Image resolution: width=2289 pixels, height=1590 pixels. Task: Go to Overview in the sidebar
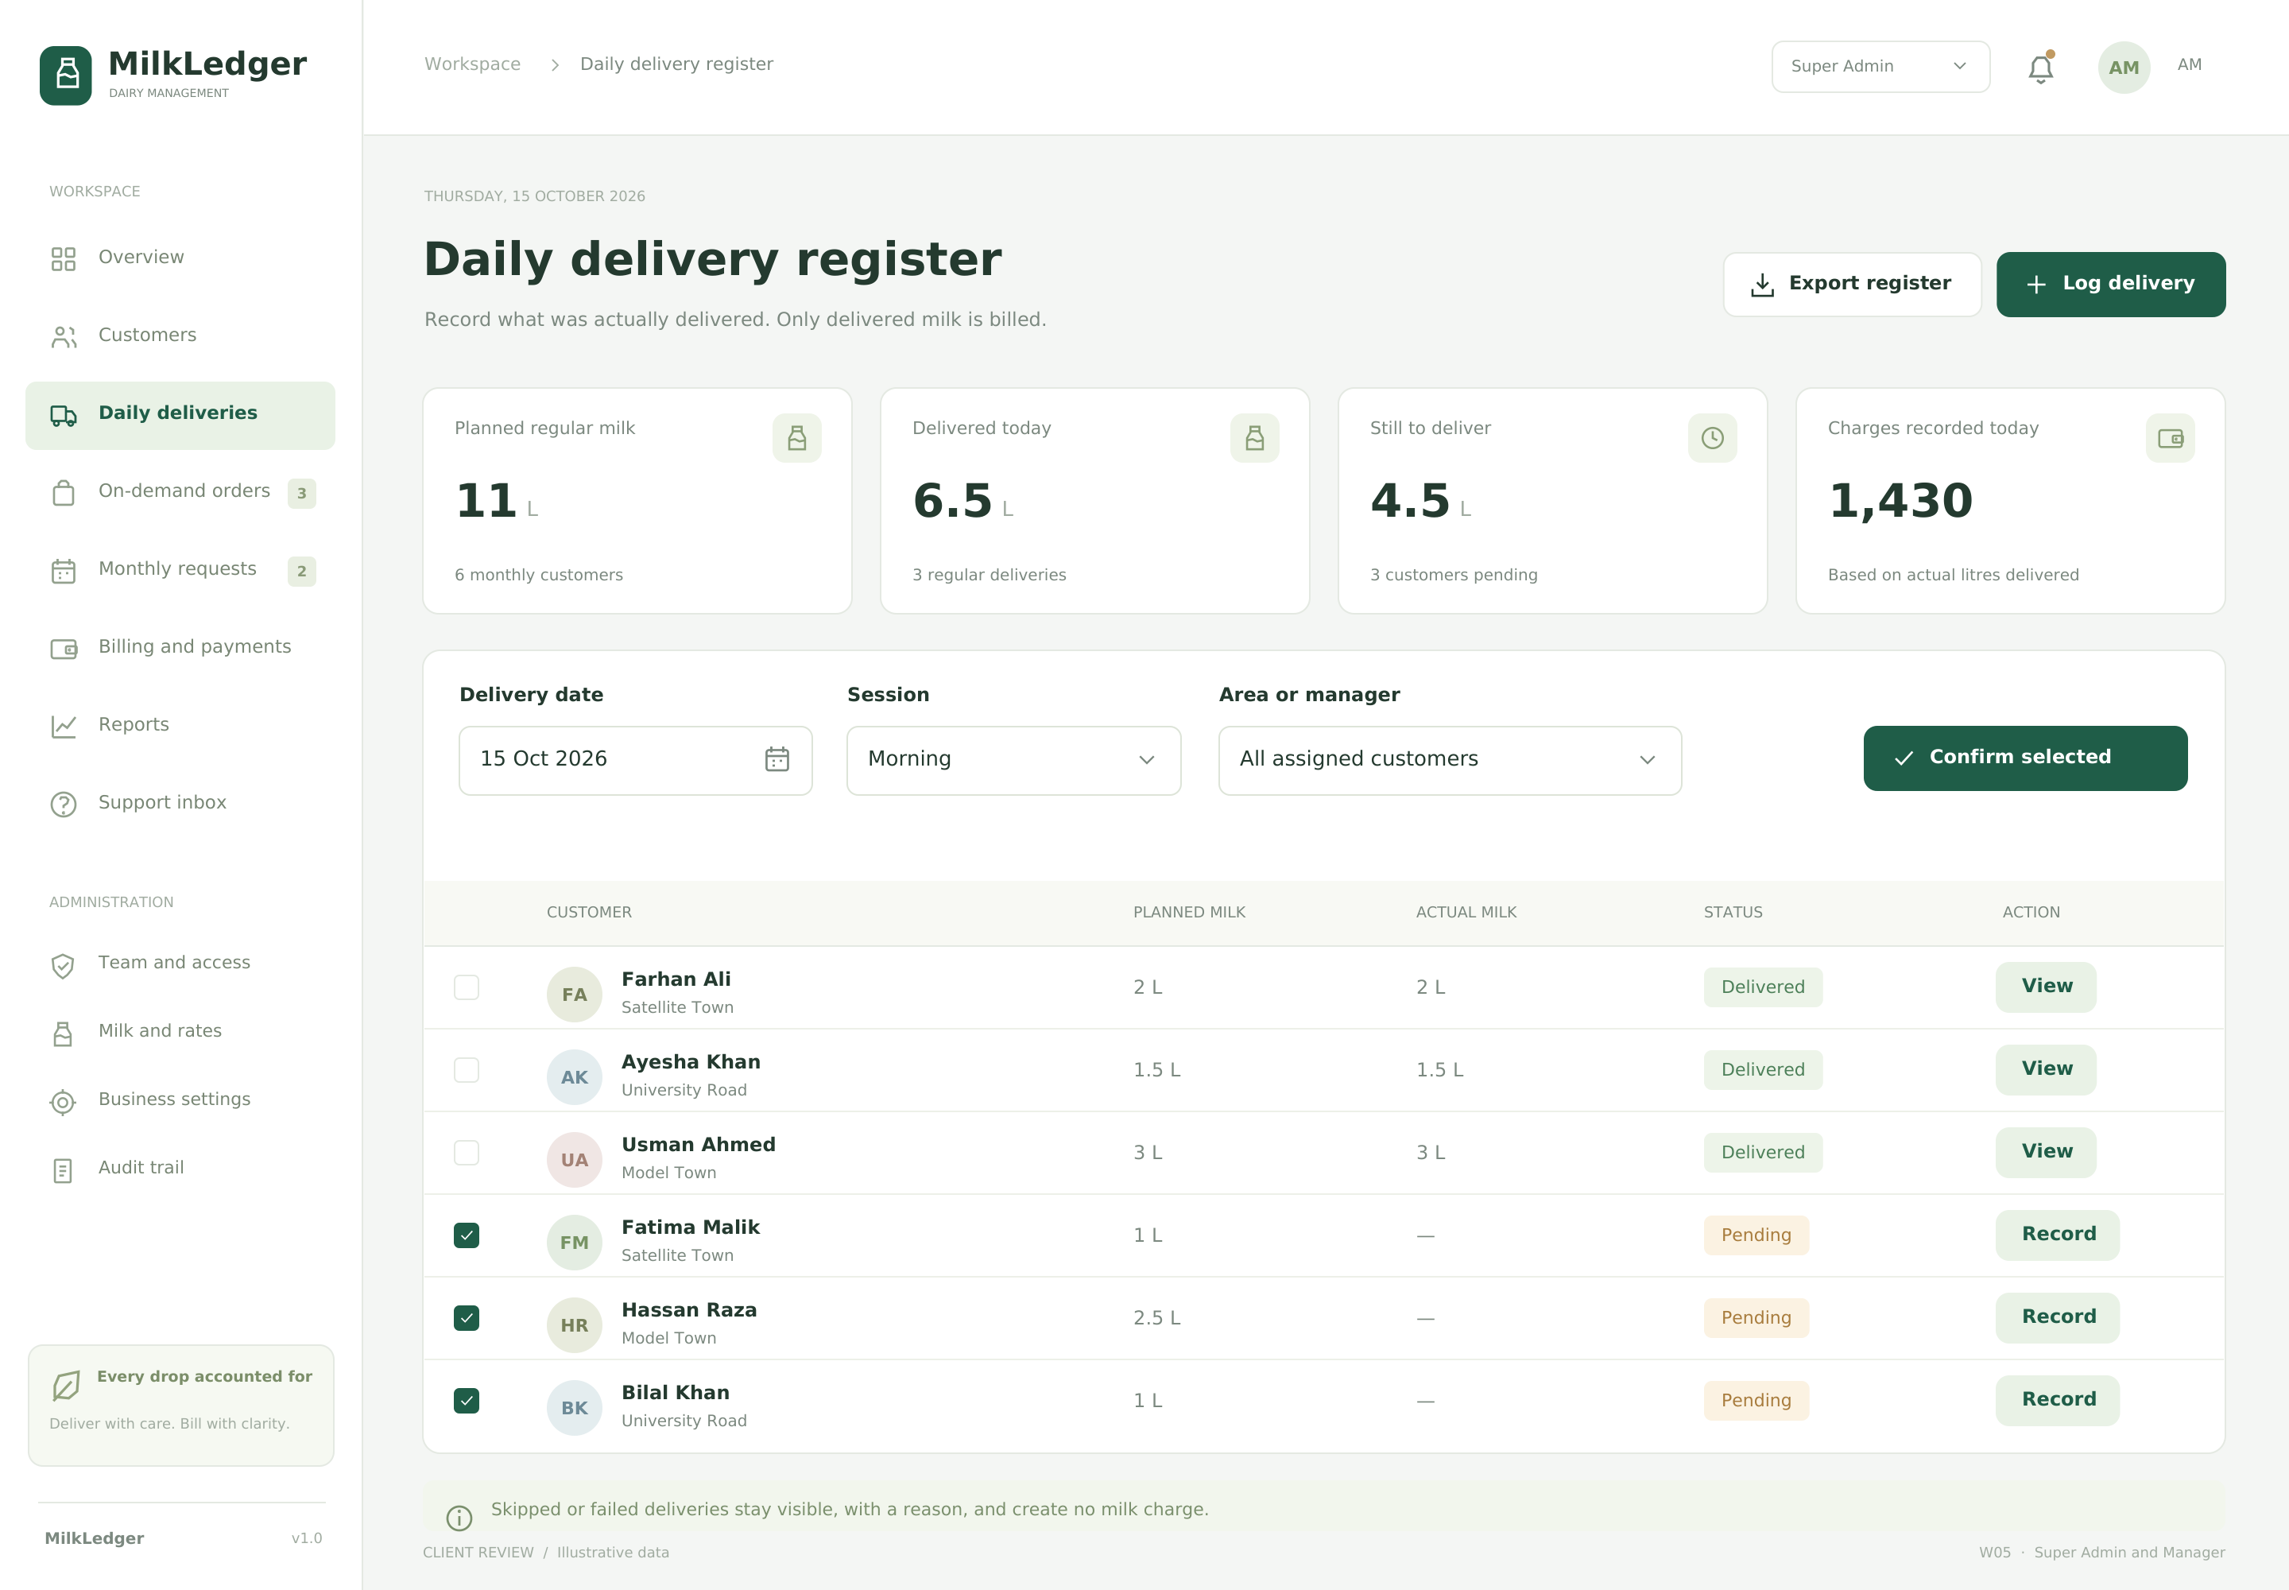click(x=180, y=258)
